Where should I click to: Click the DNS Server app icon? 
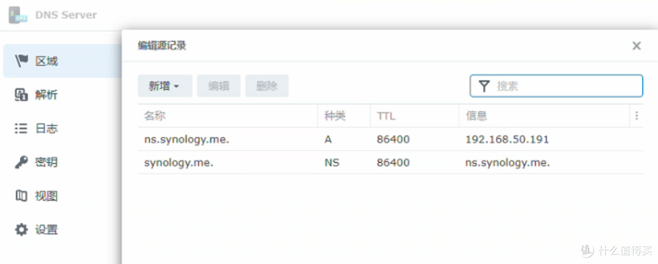pos(18,15)
